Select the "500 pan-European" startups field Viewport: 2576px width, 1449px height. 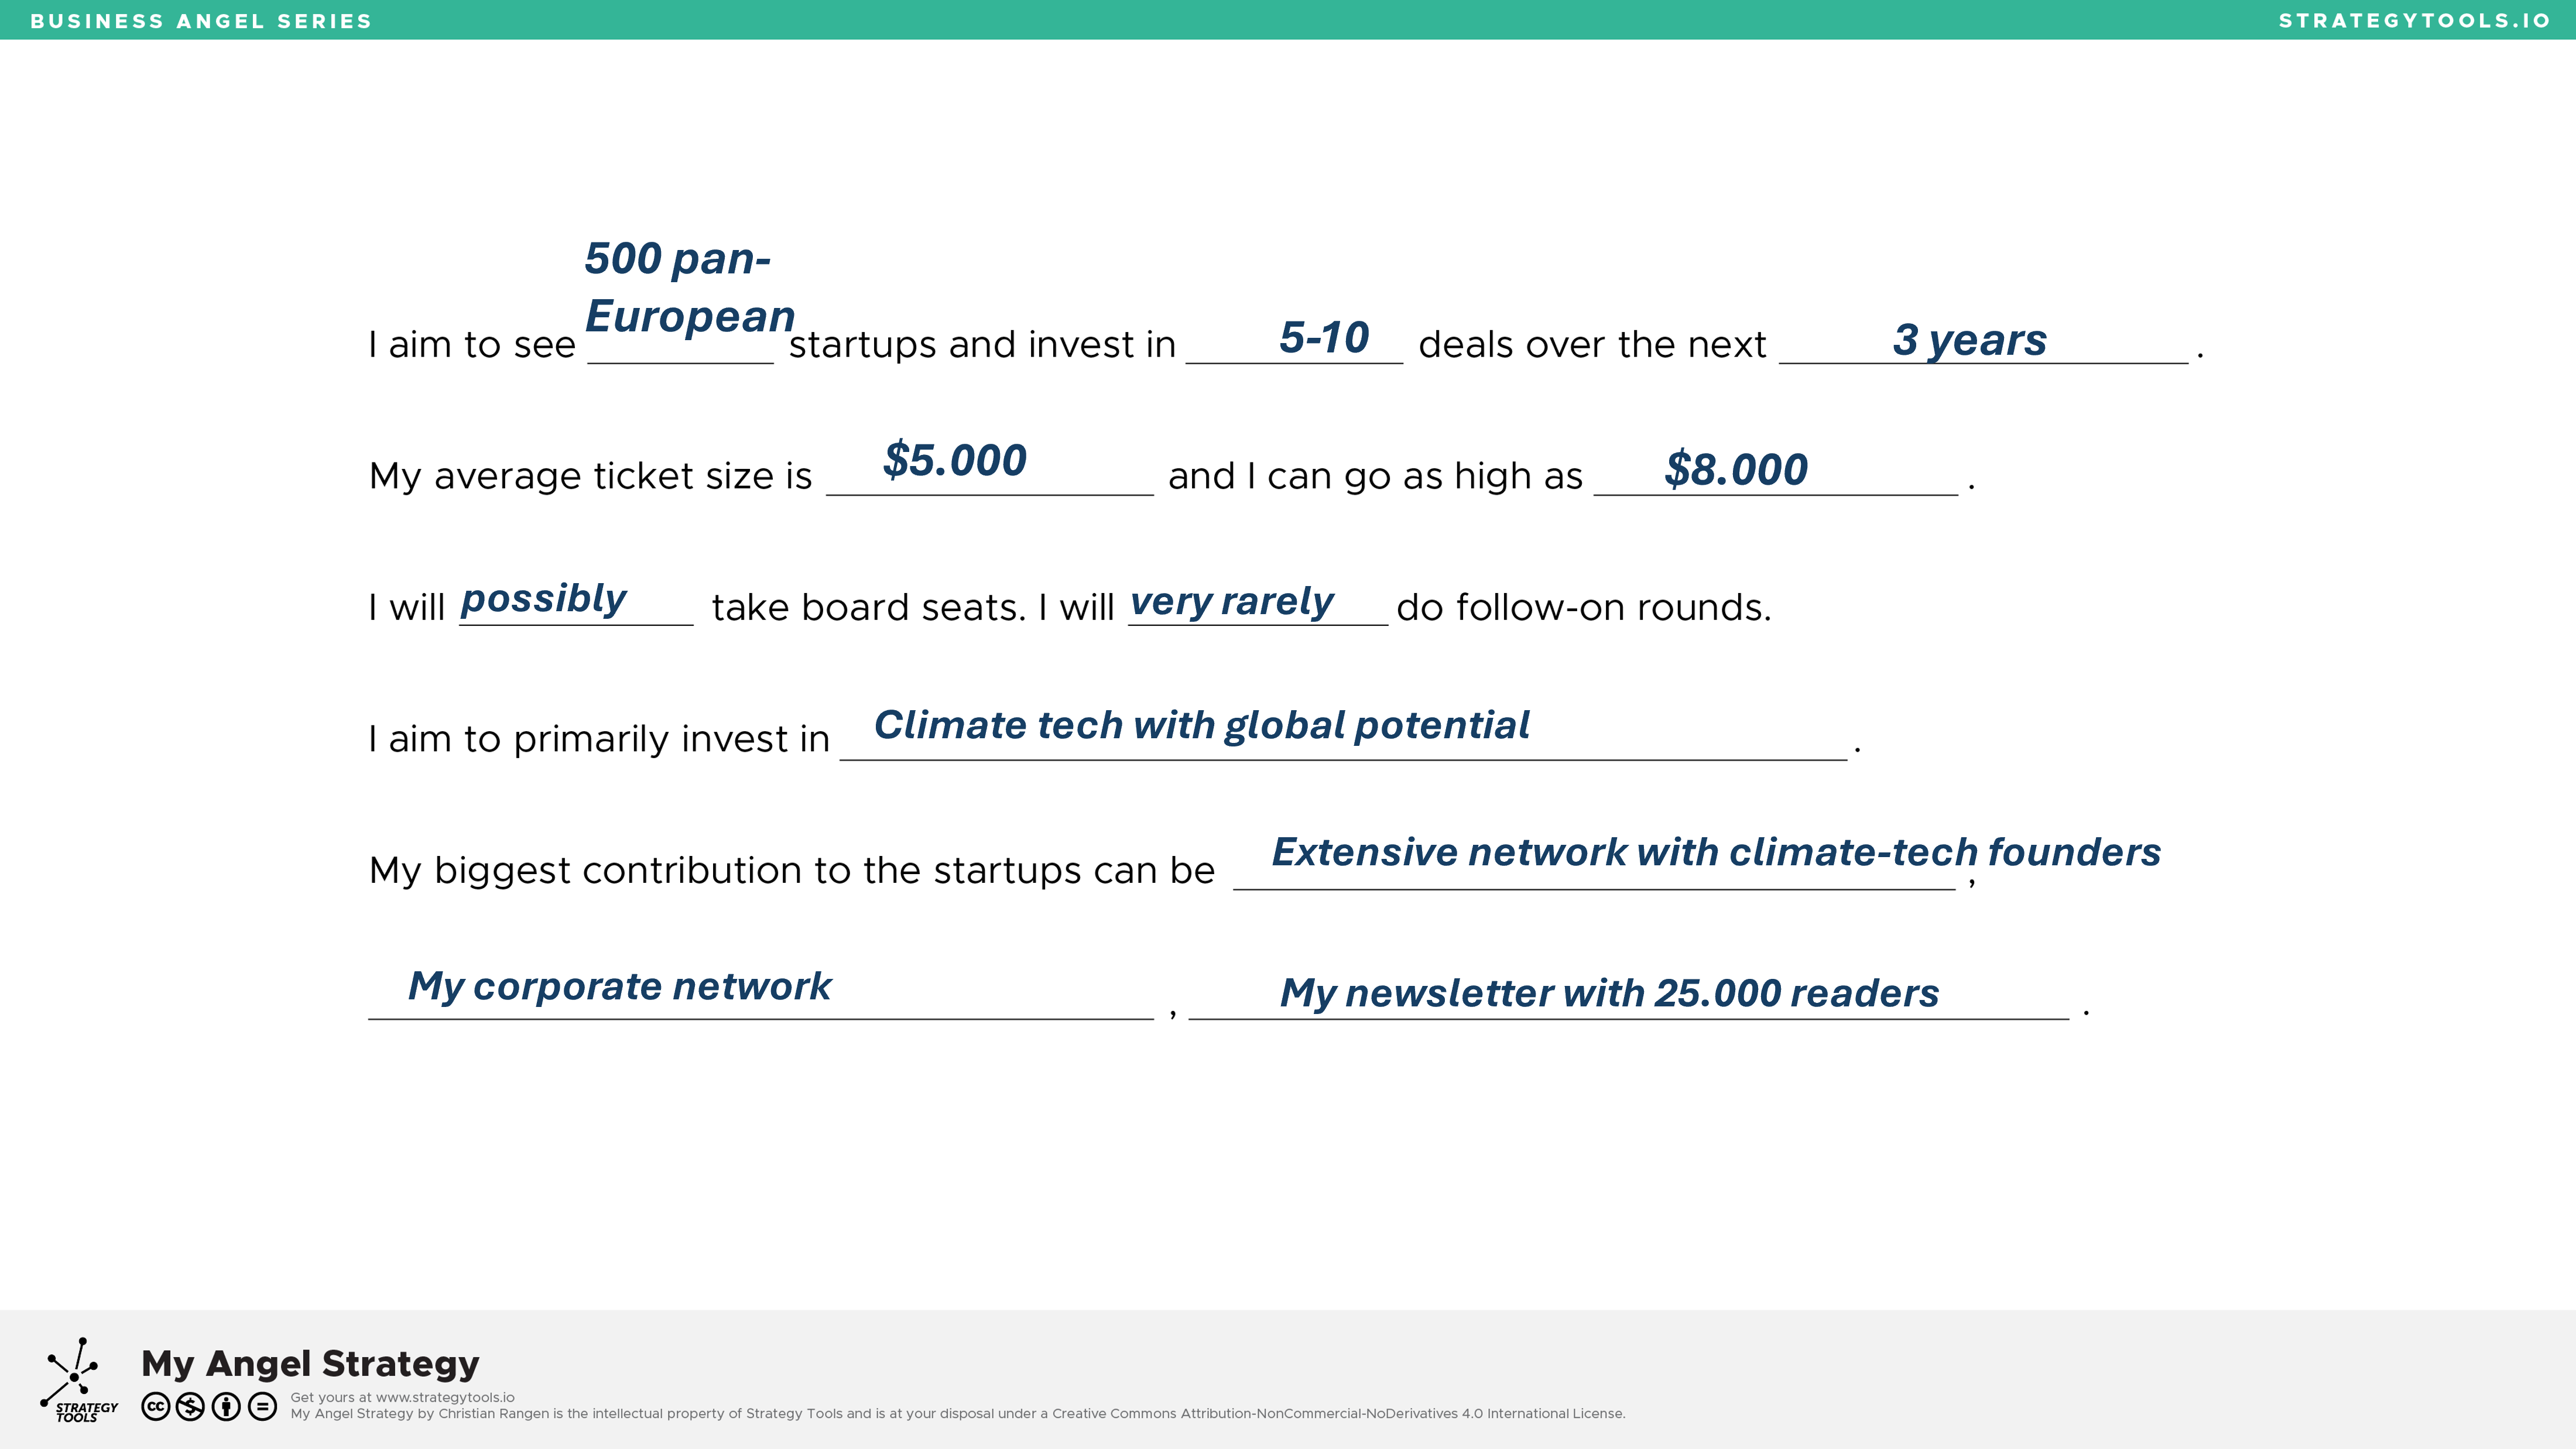tap(688, 288)
